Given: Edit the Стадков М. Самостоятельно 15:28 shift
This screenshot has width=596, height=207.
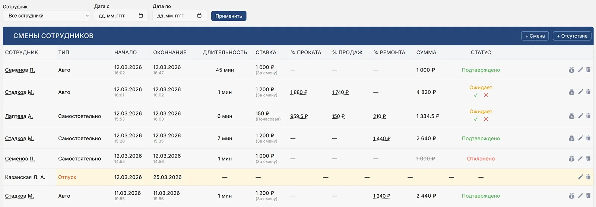Looking at the screenshot, I should (x=580, y=138).
